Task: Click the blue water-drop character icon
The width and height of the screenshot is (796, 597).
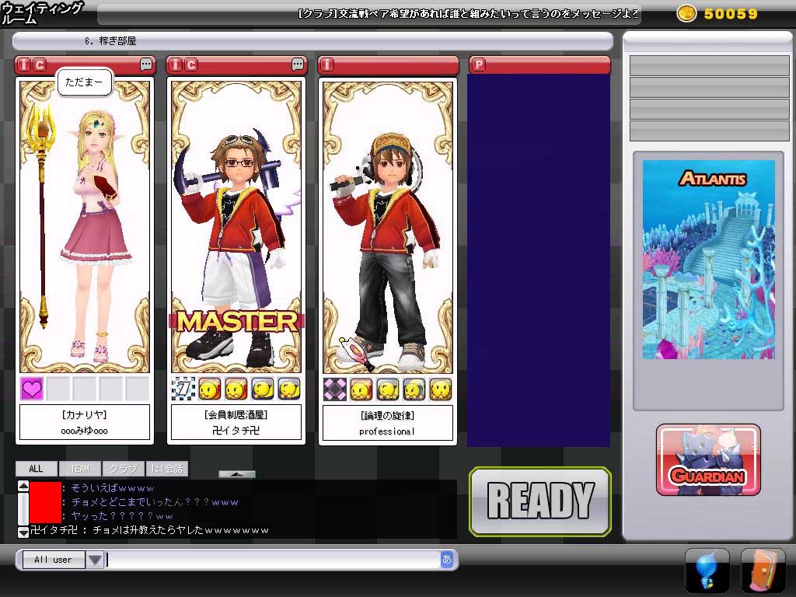Action: pos(707,570)
